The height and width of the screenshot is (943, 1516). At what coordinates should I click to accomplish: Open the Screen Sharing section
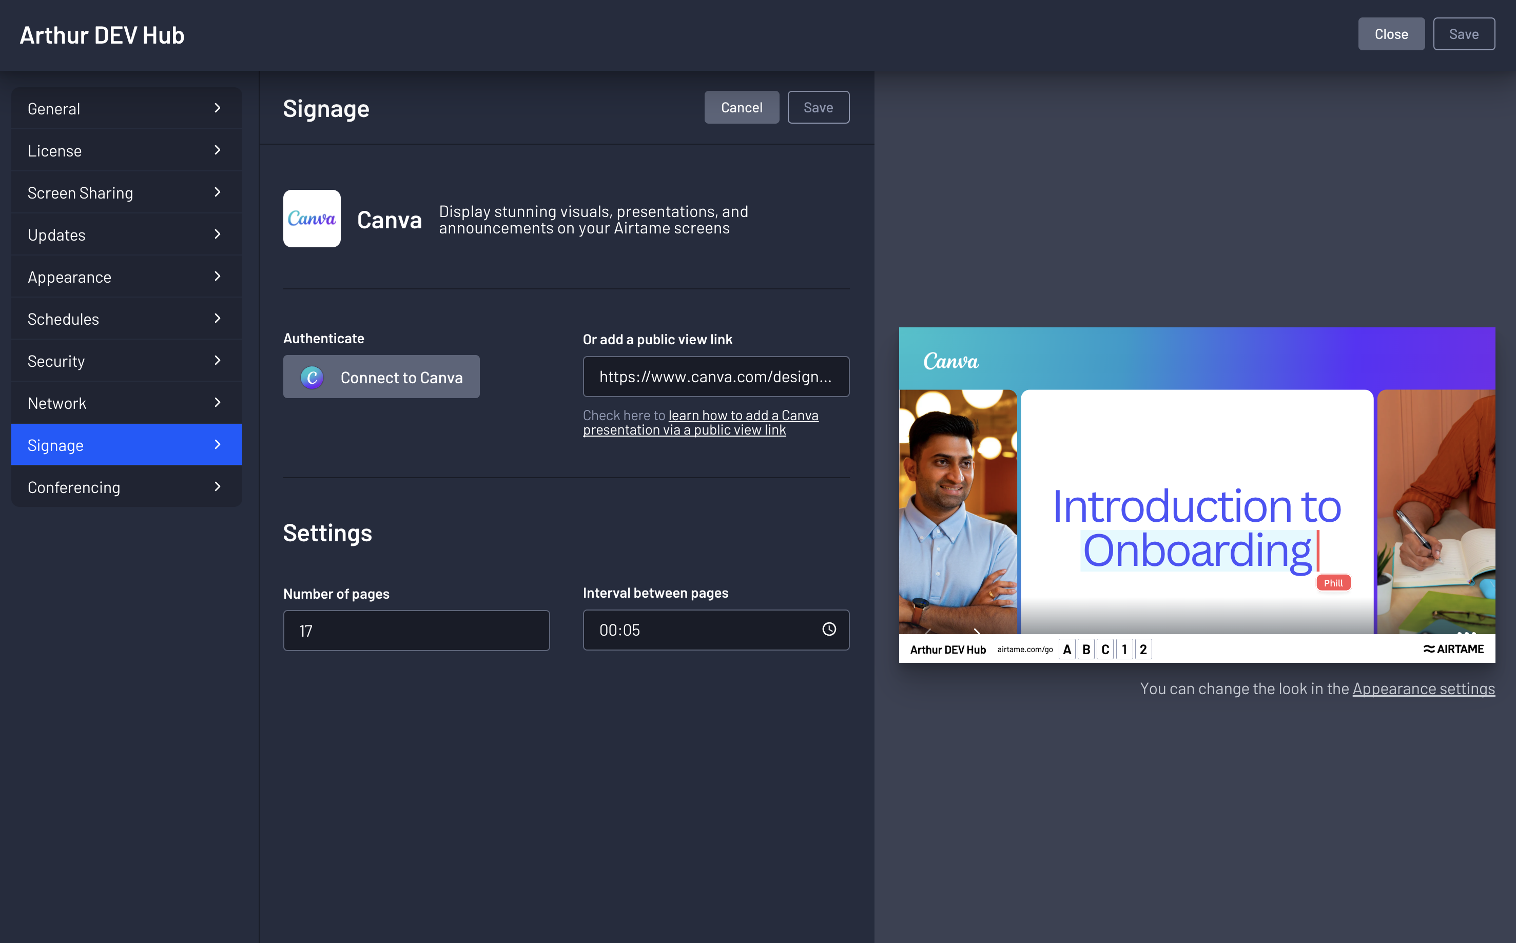pos(127,193)
